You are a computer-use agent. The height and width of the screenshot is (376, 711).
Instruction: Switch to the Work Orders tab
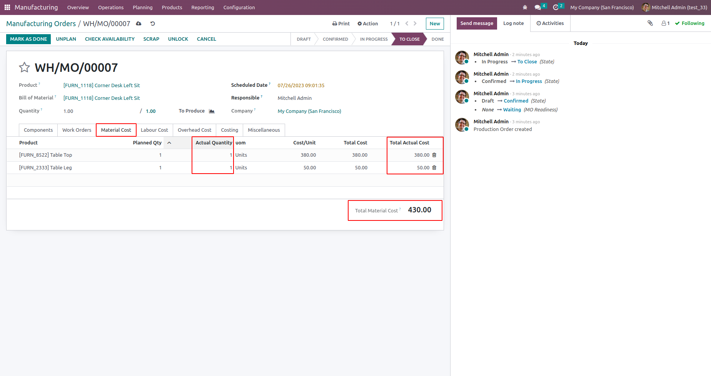point(77,130)
